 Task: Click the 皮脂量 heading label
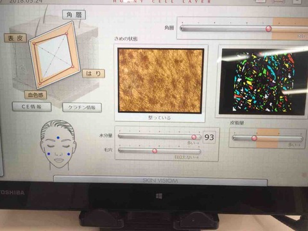coord(237,123)
